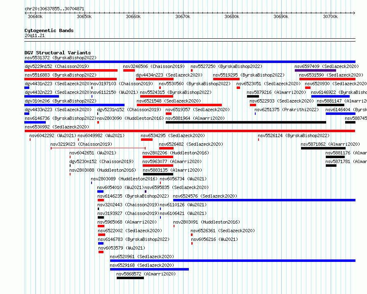The image size is (367, 294).
Task: Open nsv6534295 (Sedlazeck2020) variant
Action: point(173,135)
